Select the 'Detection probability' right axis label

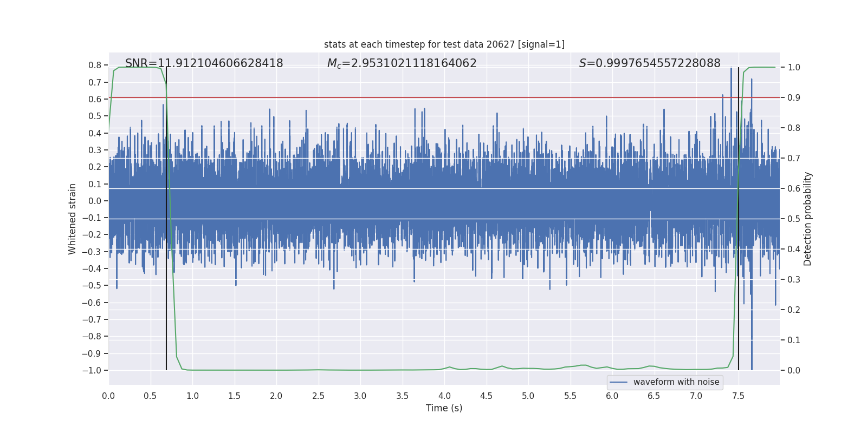807,219
